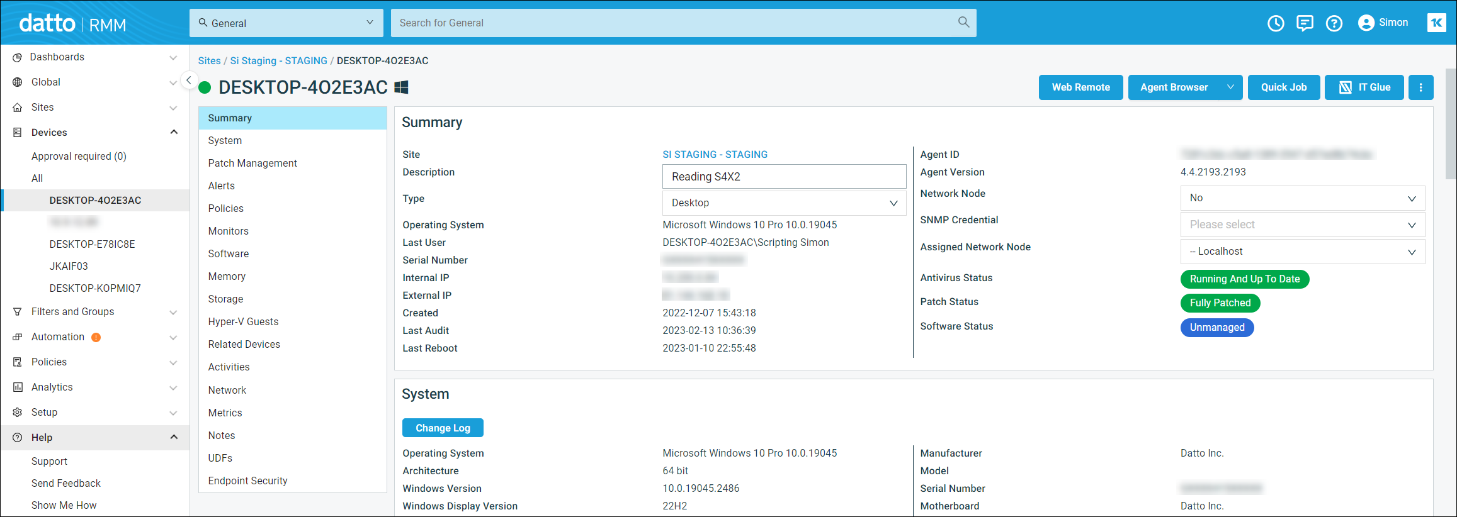Screen dimensions: 1457x517
Task: Open the Assigned Network Node dropdown
Action: pyautogui.click(x=1302, y=252)
